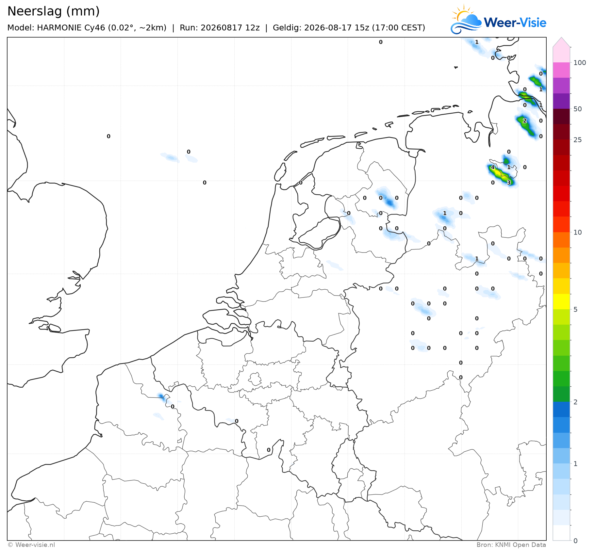
Task: Click the value 2 label in green cell
Action: click(525, 121)
